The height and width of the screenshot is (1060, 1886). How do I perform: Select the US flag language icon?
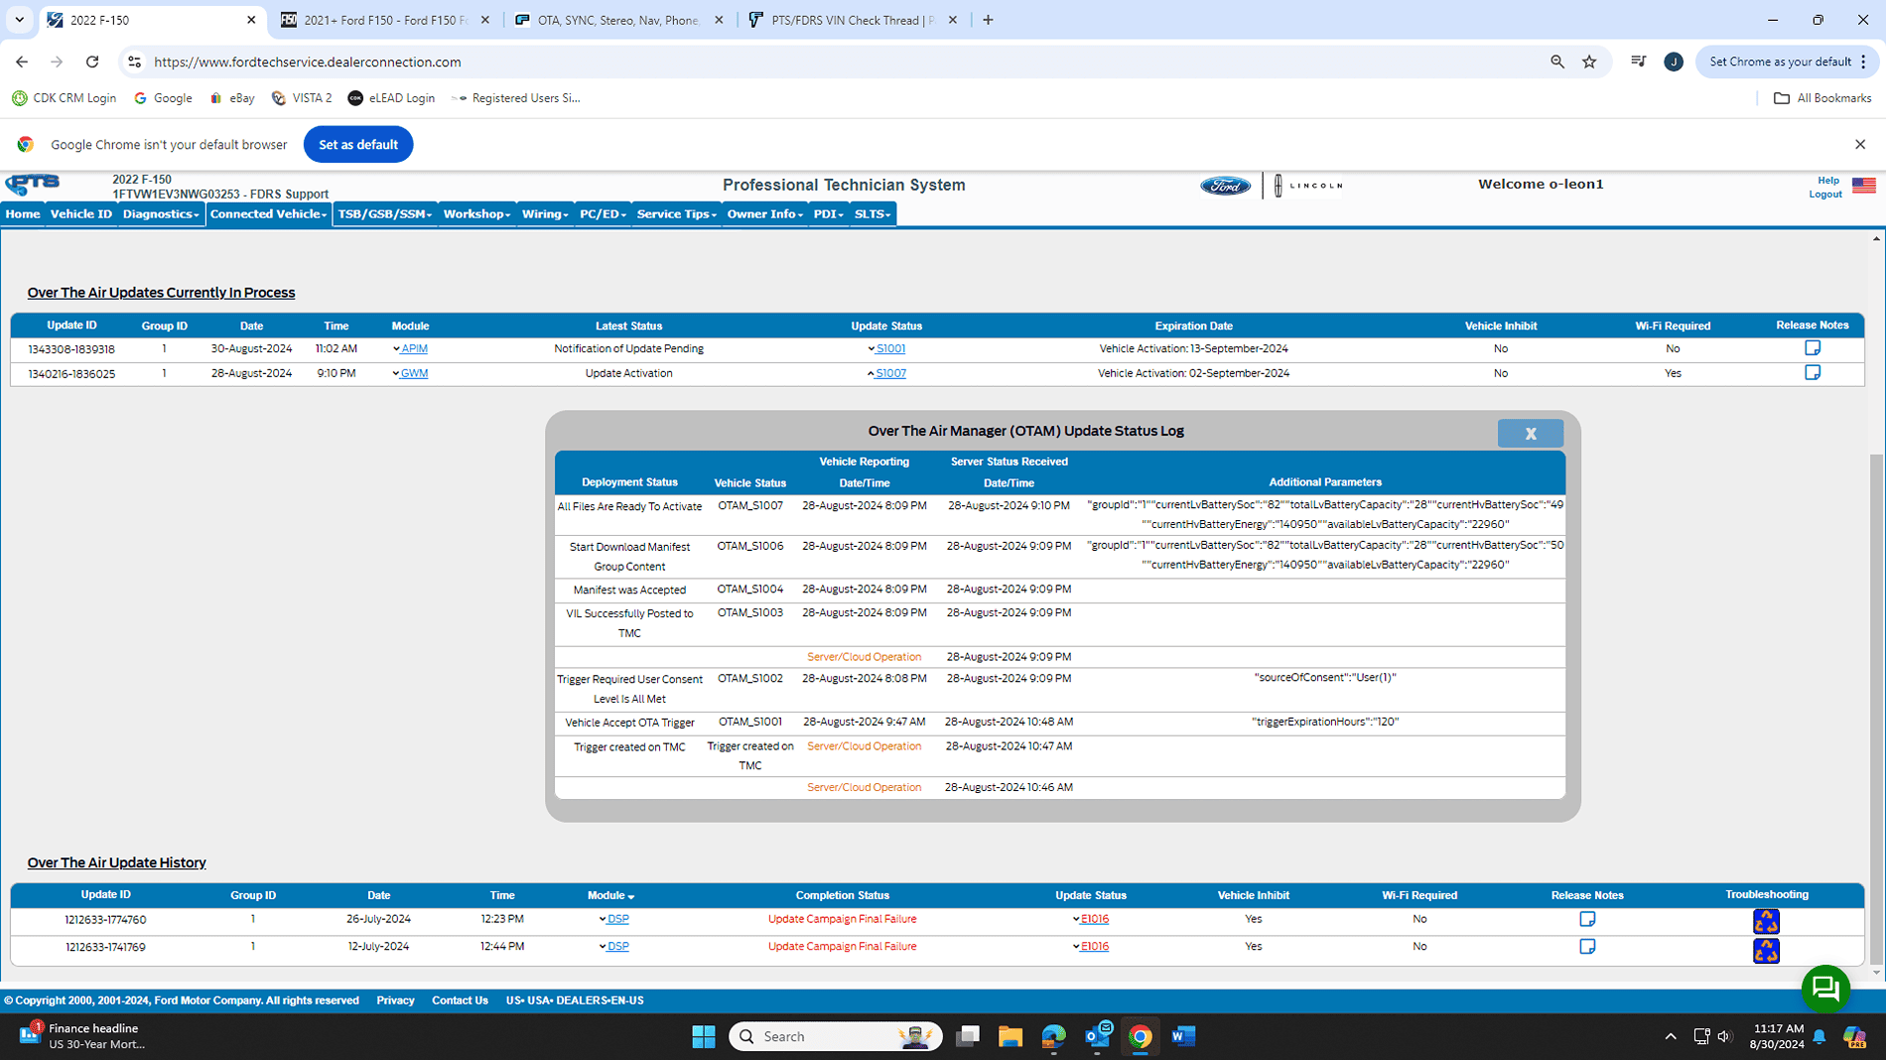click(1863, 186)
